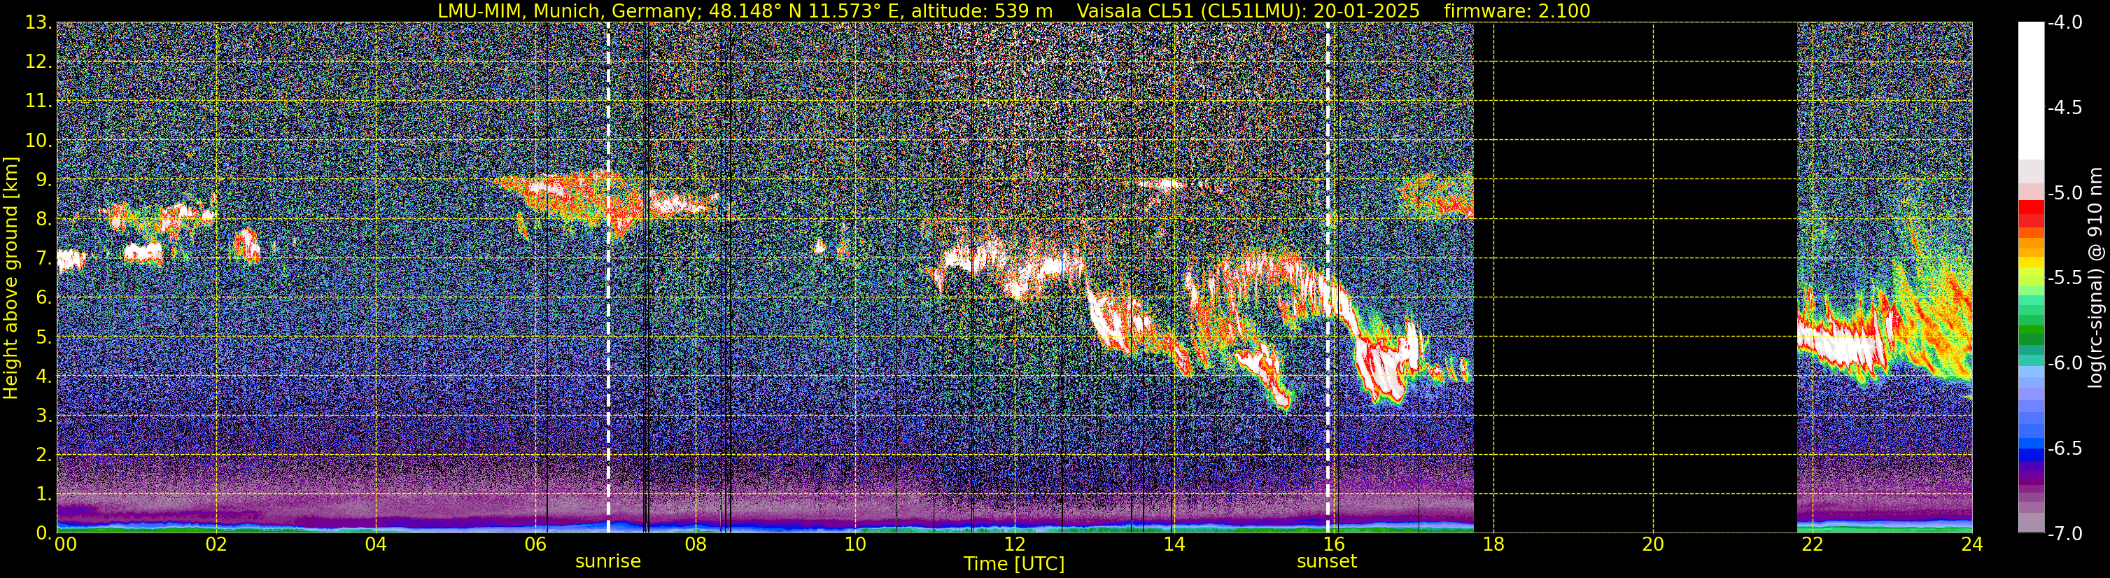Click the height axis tick label 8.
Viewport: 2110px width, 578px height.
coord(43,218)
